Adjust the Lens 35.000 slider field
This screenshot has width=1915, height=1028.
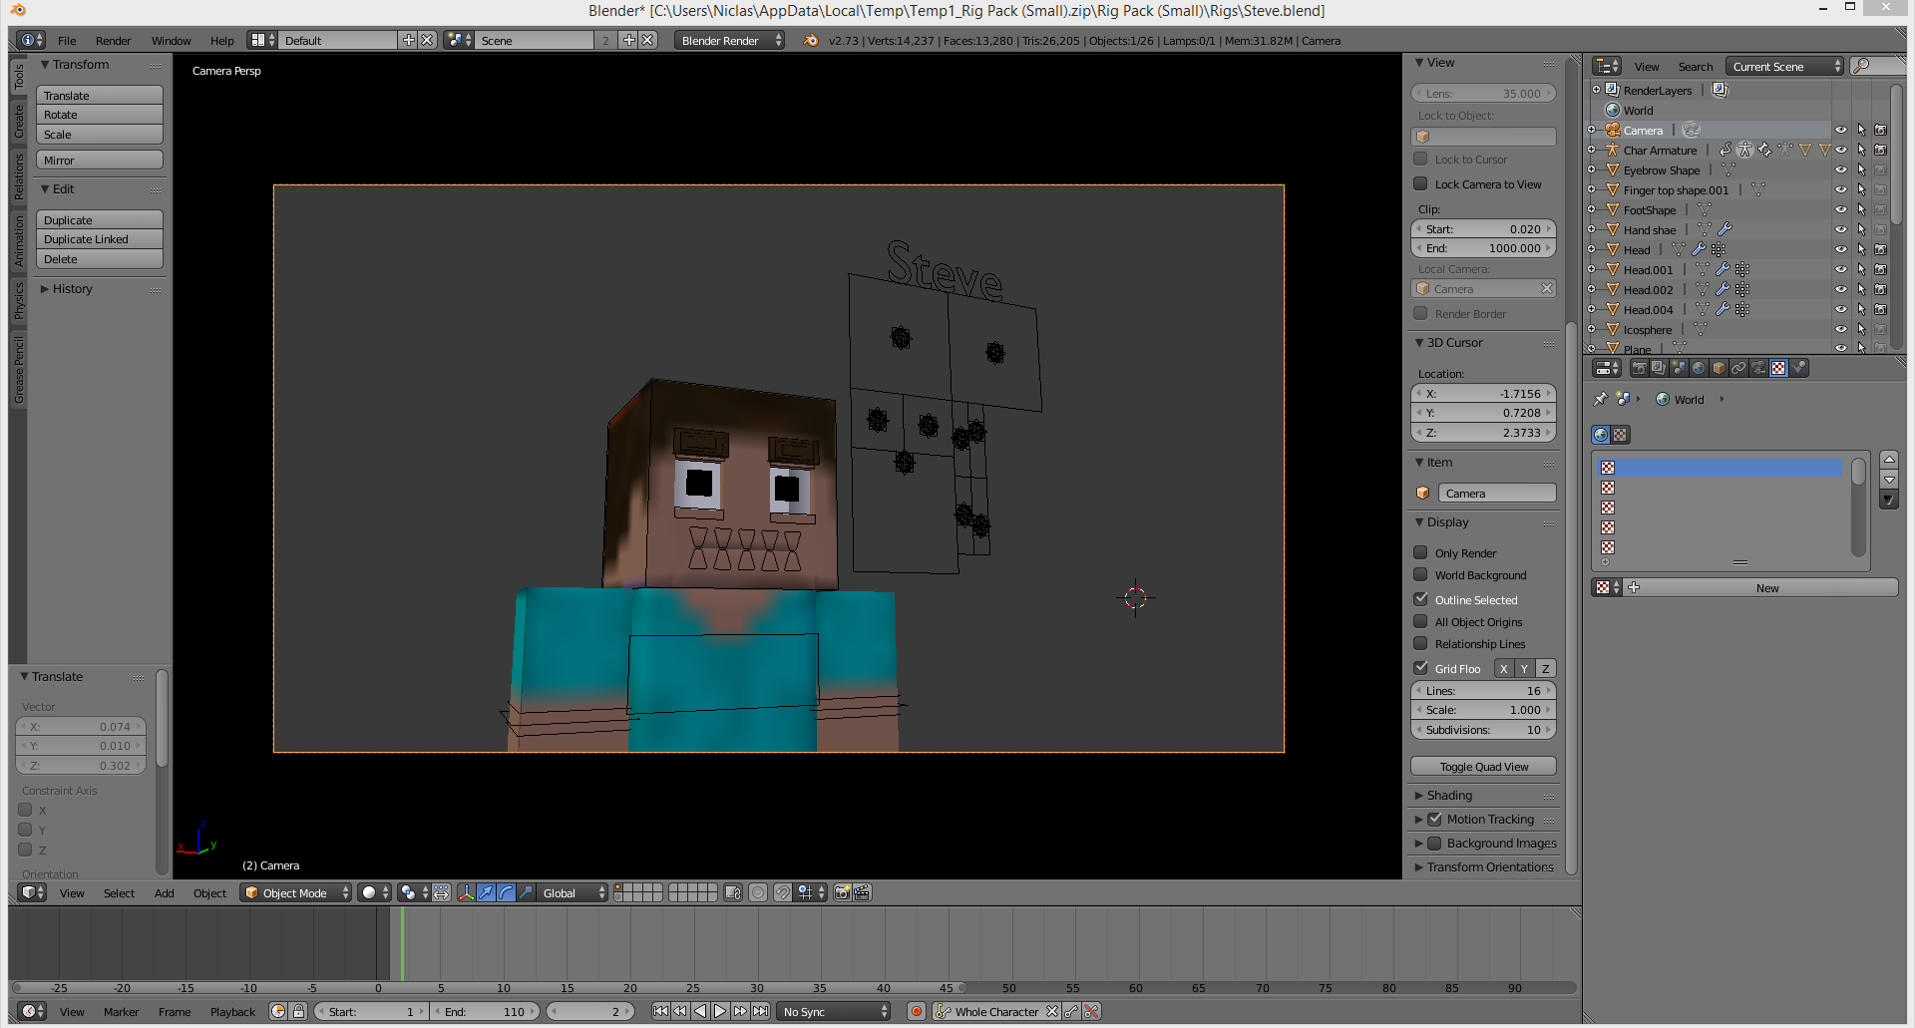pyautogui.click(x=1483, y=93)
